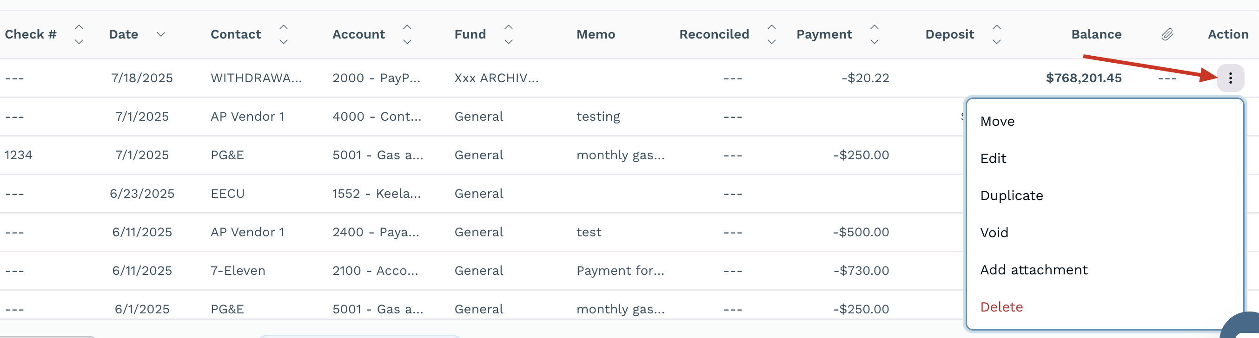This screenshot has width=1259, height=338.
Task: Click the Deposit ascending sort chevron
Action: (x=997, y=27)
